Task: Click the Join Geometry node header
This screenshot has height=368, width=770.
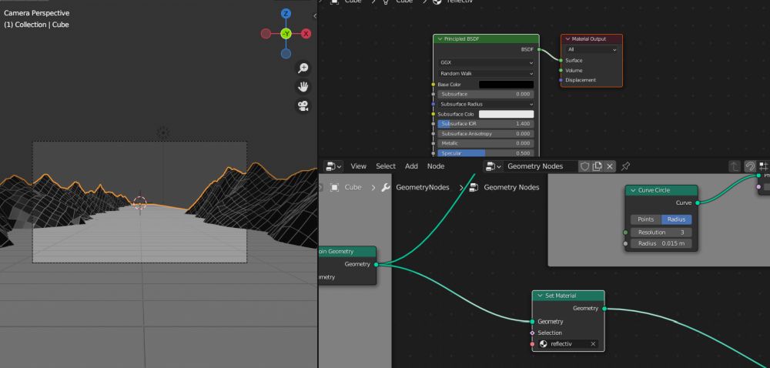Action: (x=347, y=251)
